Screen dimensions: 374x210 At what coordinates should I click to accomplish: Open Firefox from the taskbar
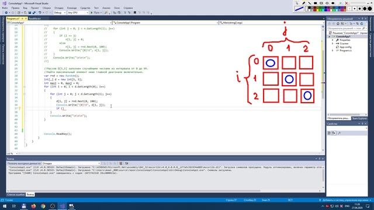(x=33, y=206)
